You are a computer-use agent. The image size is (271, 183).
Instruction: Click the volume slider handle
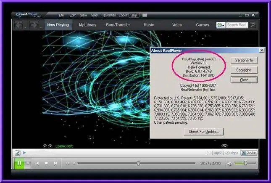click(245, 163)
